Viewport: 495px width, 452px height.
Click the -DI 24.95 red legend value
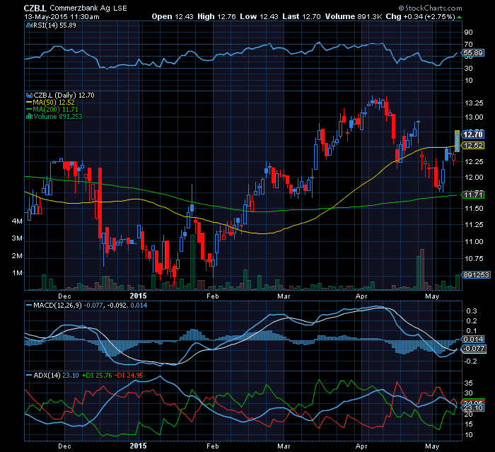point(129,376)
